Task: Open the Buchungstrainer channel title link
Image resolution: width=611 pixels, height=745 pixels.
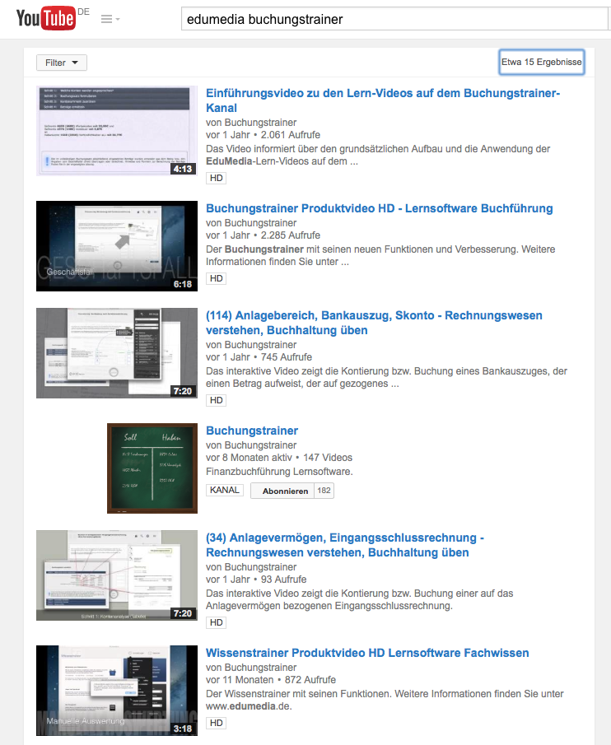Action: coord(252,431)
